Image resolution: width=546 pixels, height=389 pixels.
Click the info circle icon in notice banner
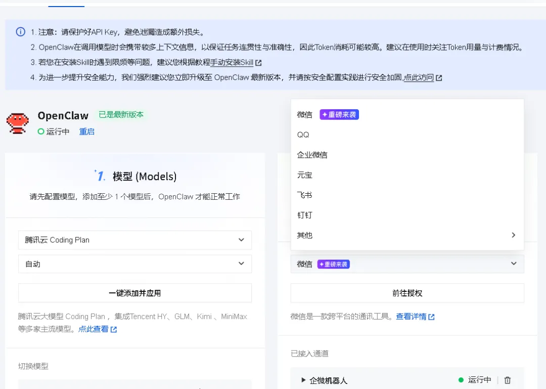point(21,32)
